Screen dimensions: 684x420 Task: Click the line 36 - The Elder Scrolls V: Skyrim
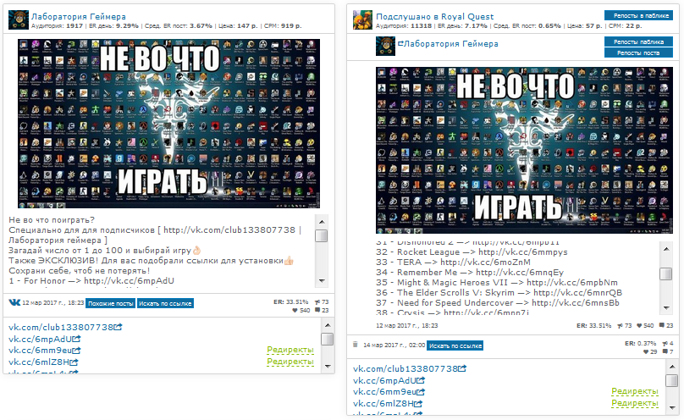499,293
